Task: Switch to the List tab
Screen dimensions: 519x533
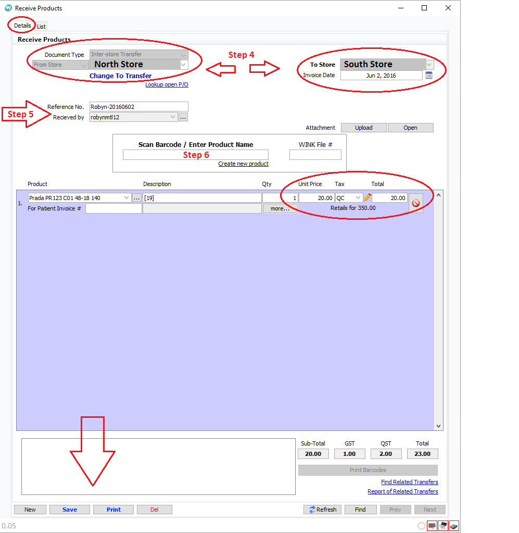Action: 41,26
